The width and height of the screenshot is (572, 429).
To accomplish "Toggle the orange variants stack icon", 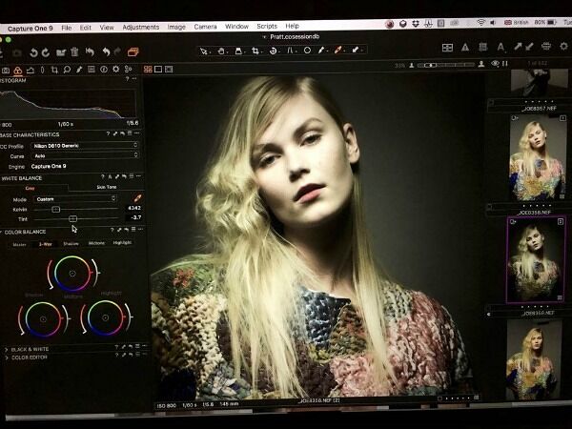I will 133,51.
